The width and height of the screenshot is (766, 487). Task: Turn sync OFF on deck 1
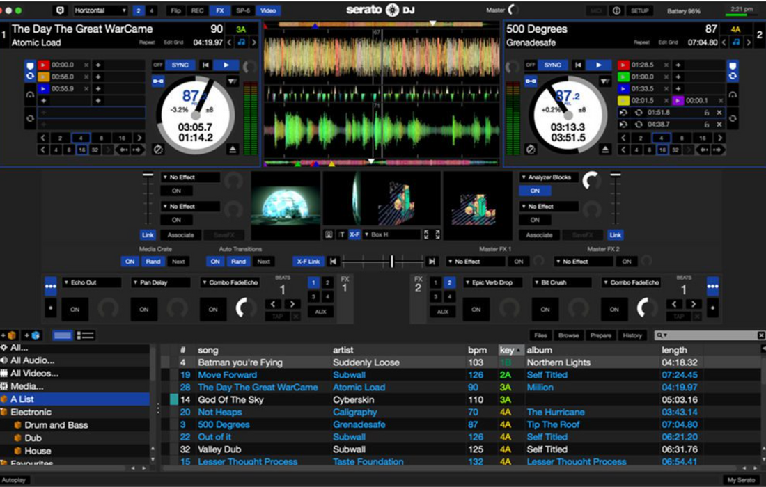(x=158, y=65)
